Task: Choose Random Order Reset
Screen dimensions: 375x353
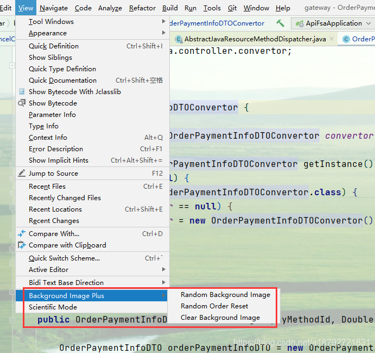Action: pyautogui.click(x=223, y=306)
